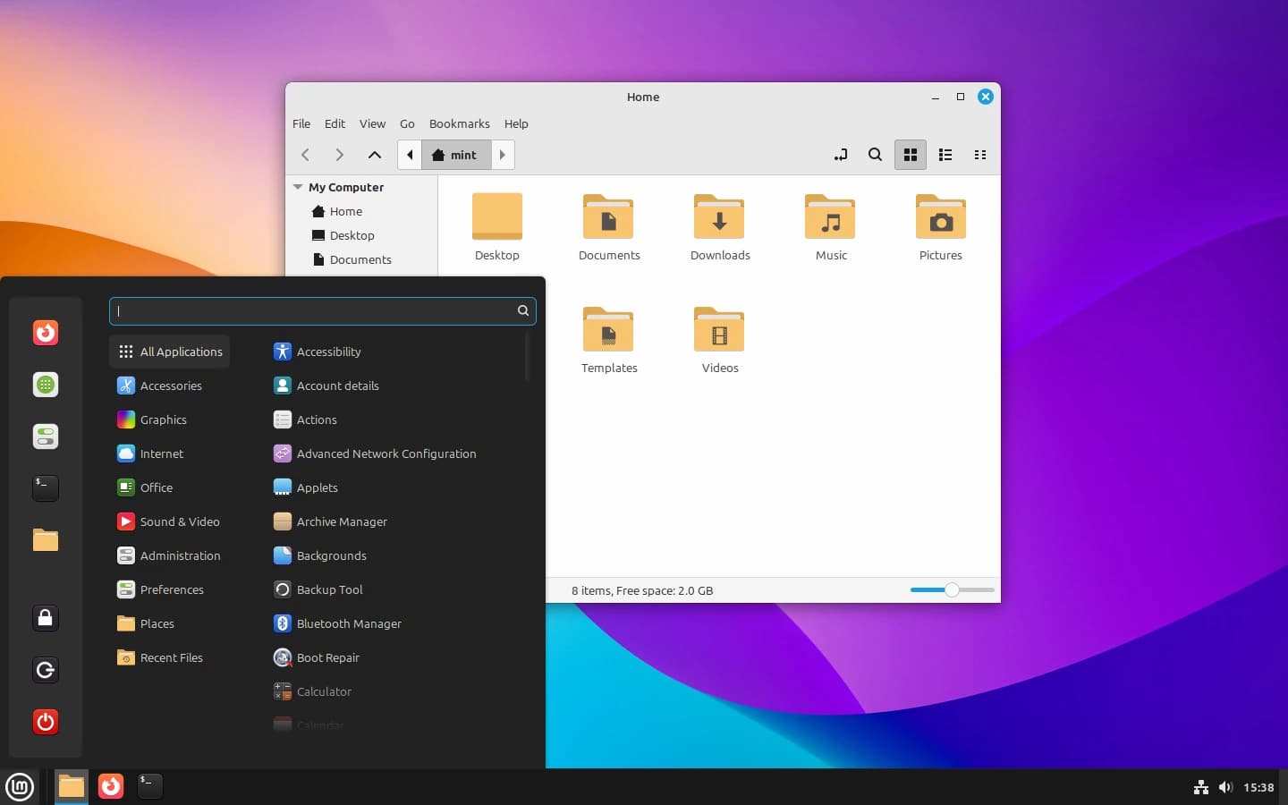Click the left path arrow before mint

(x=410, y=155)
